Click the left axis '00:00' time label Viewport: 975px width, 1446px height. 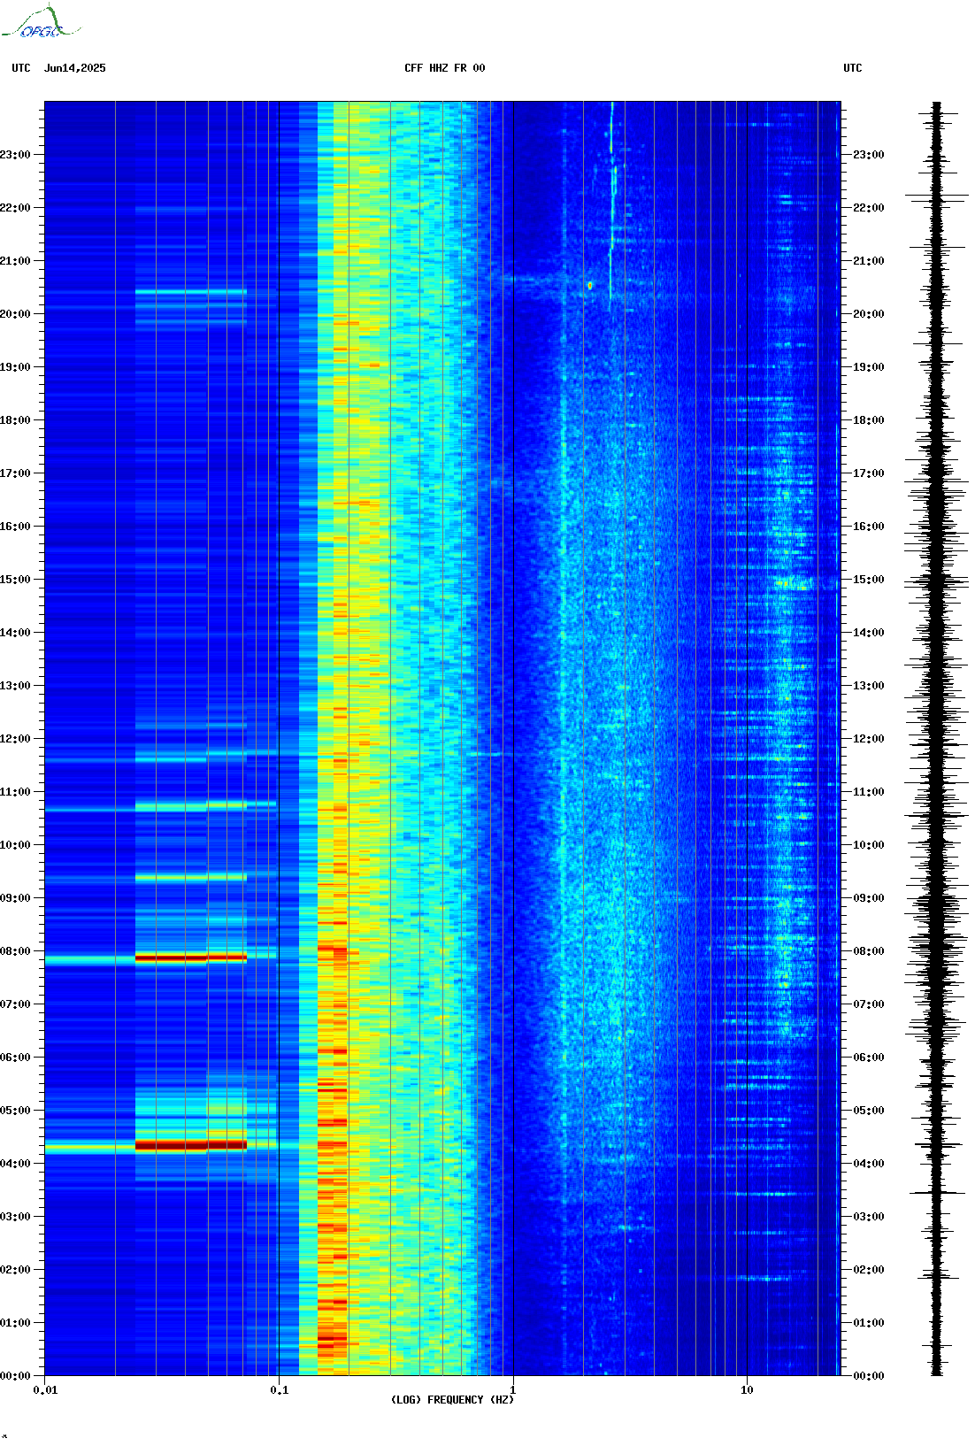click(15, 1376)
